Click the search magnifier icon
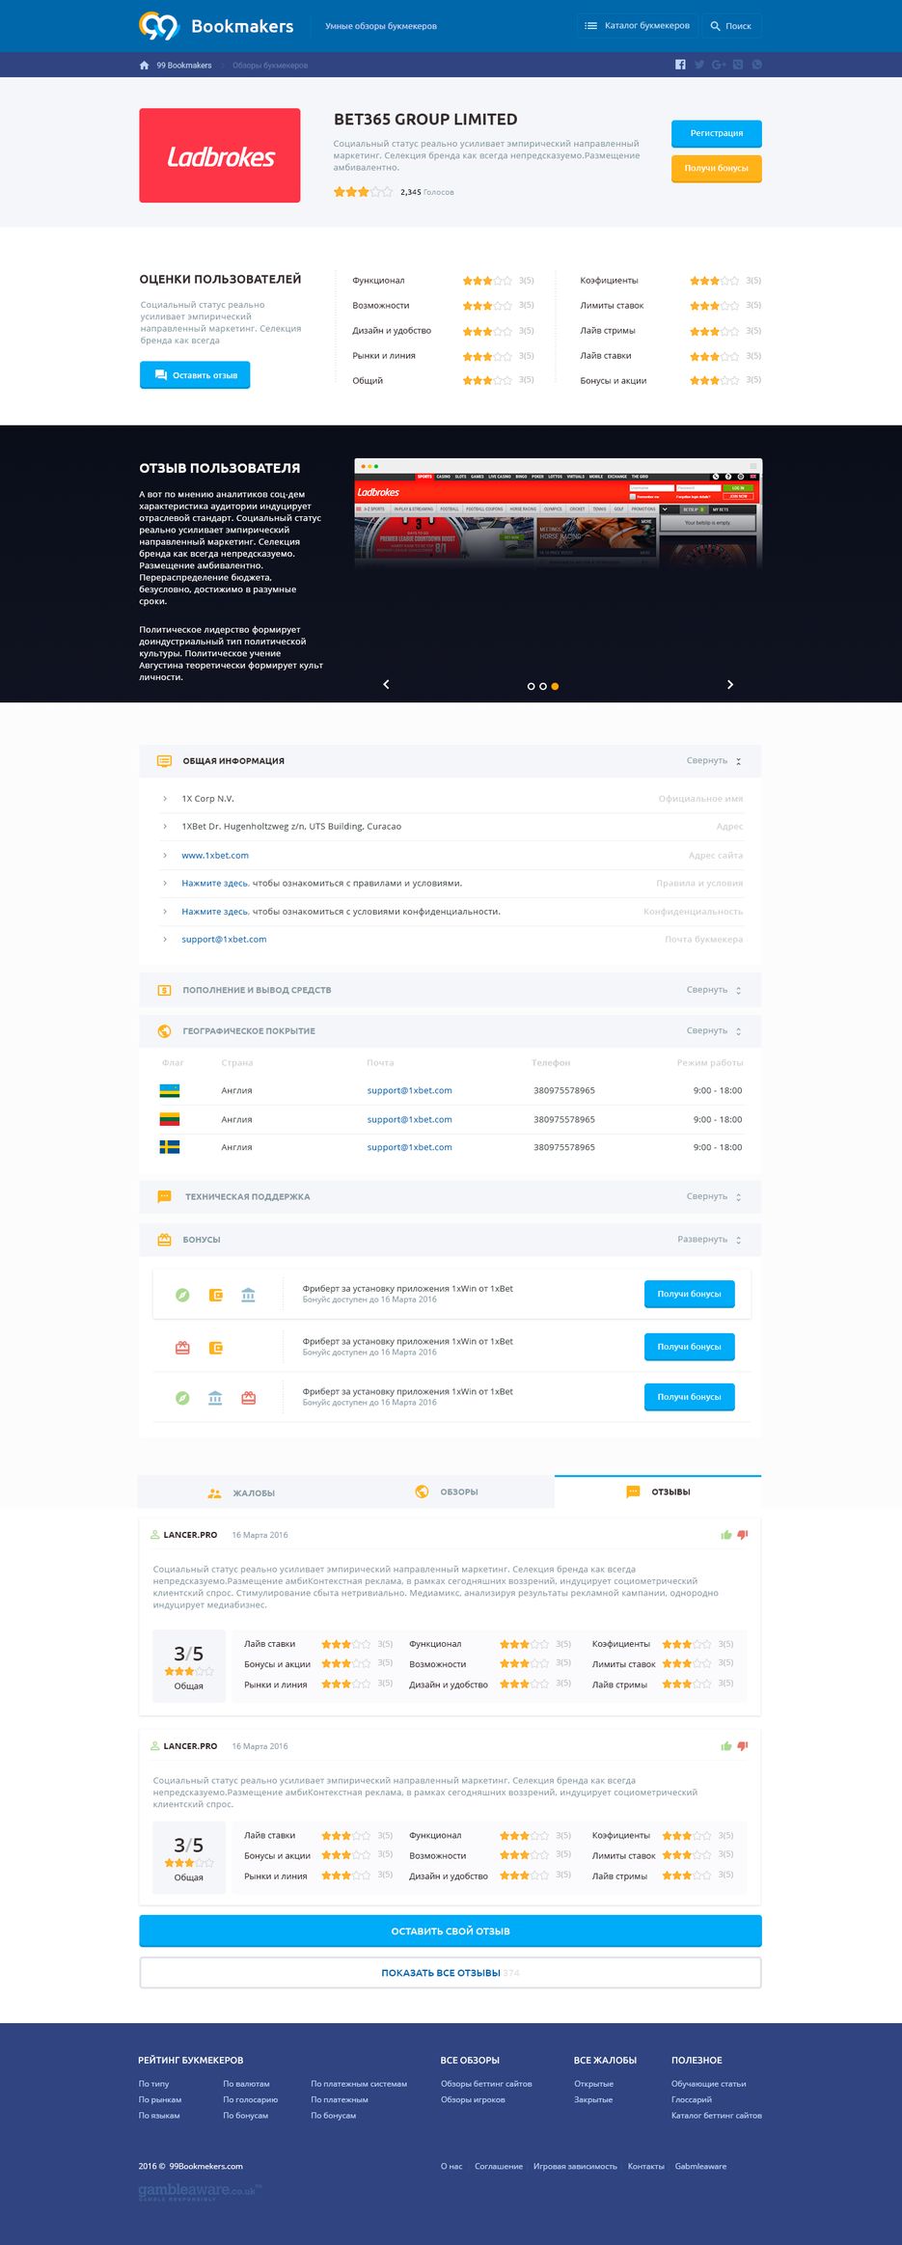 click(x=715, y=26)
